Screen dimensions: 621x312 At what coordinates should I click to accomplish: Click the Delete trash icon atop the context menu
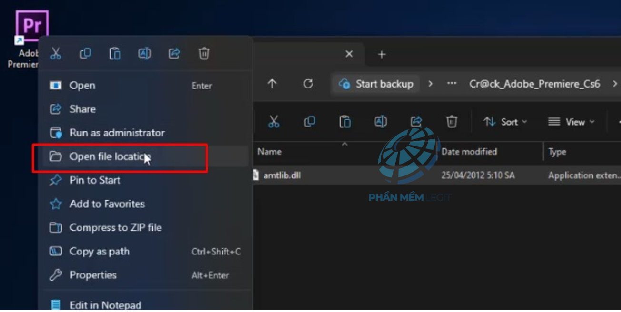(x=204, y=53)
